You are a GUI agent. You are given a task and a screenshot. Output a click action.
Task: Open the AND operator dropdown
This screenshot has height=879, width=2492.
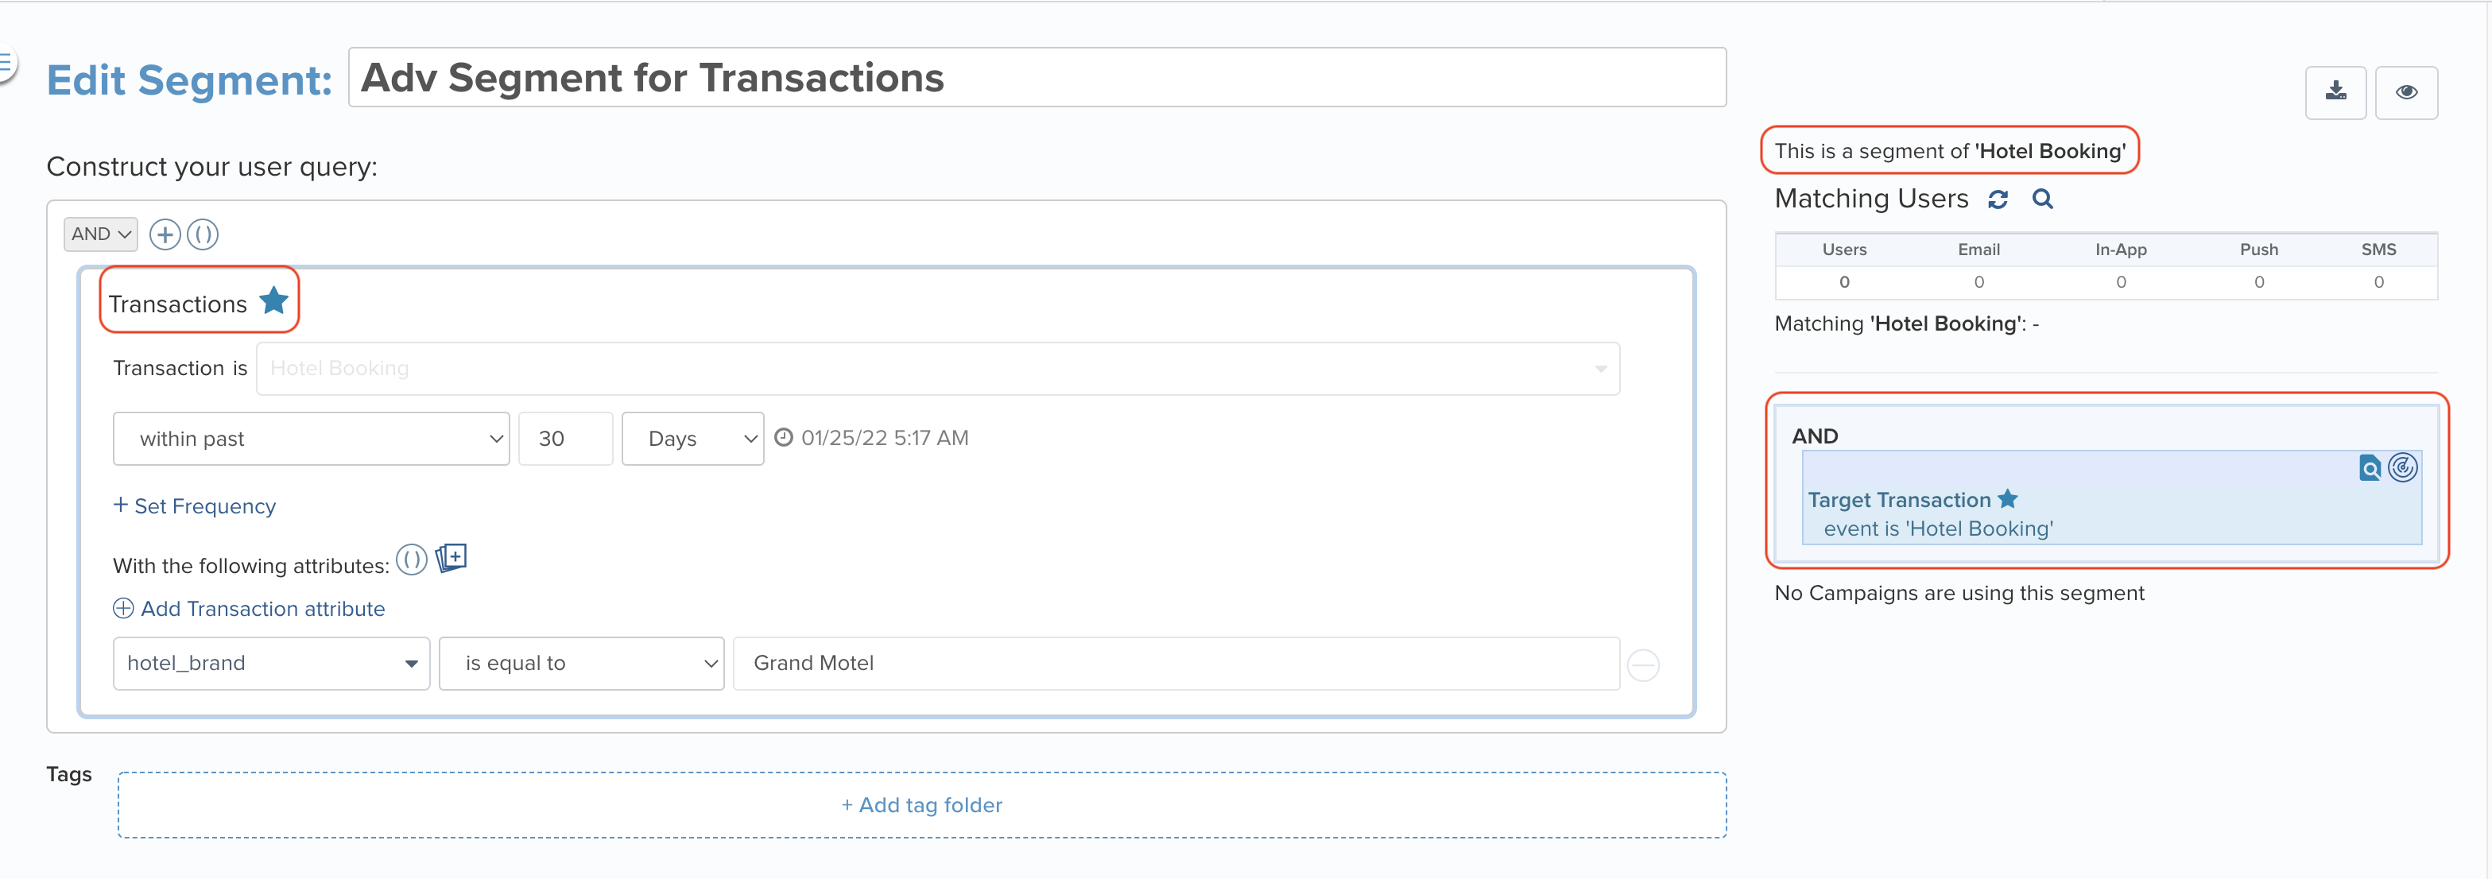101,234
